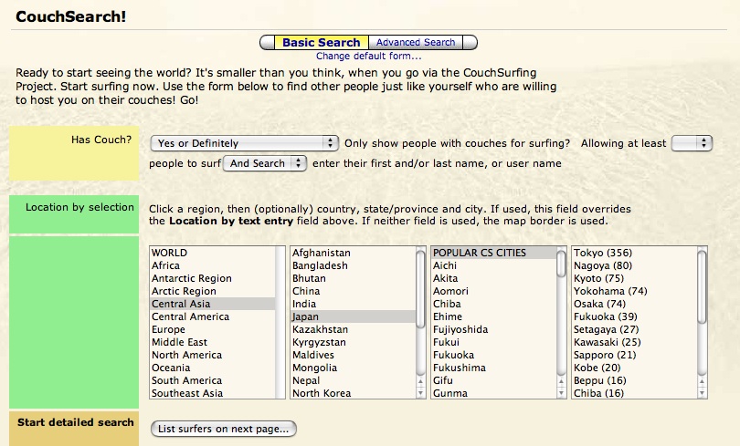Click prefecture list scroll down arrow
This screenshot has height=446, width=740.
(561, 393)
